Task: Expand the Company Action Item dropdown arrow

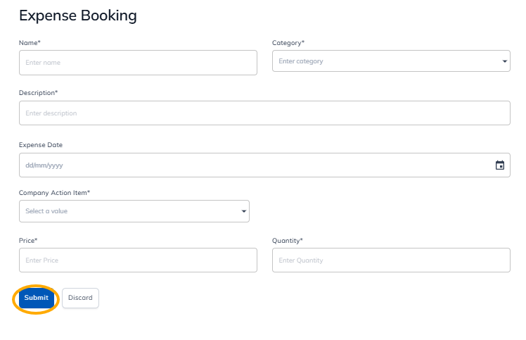Action: 244,211
